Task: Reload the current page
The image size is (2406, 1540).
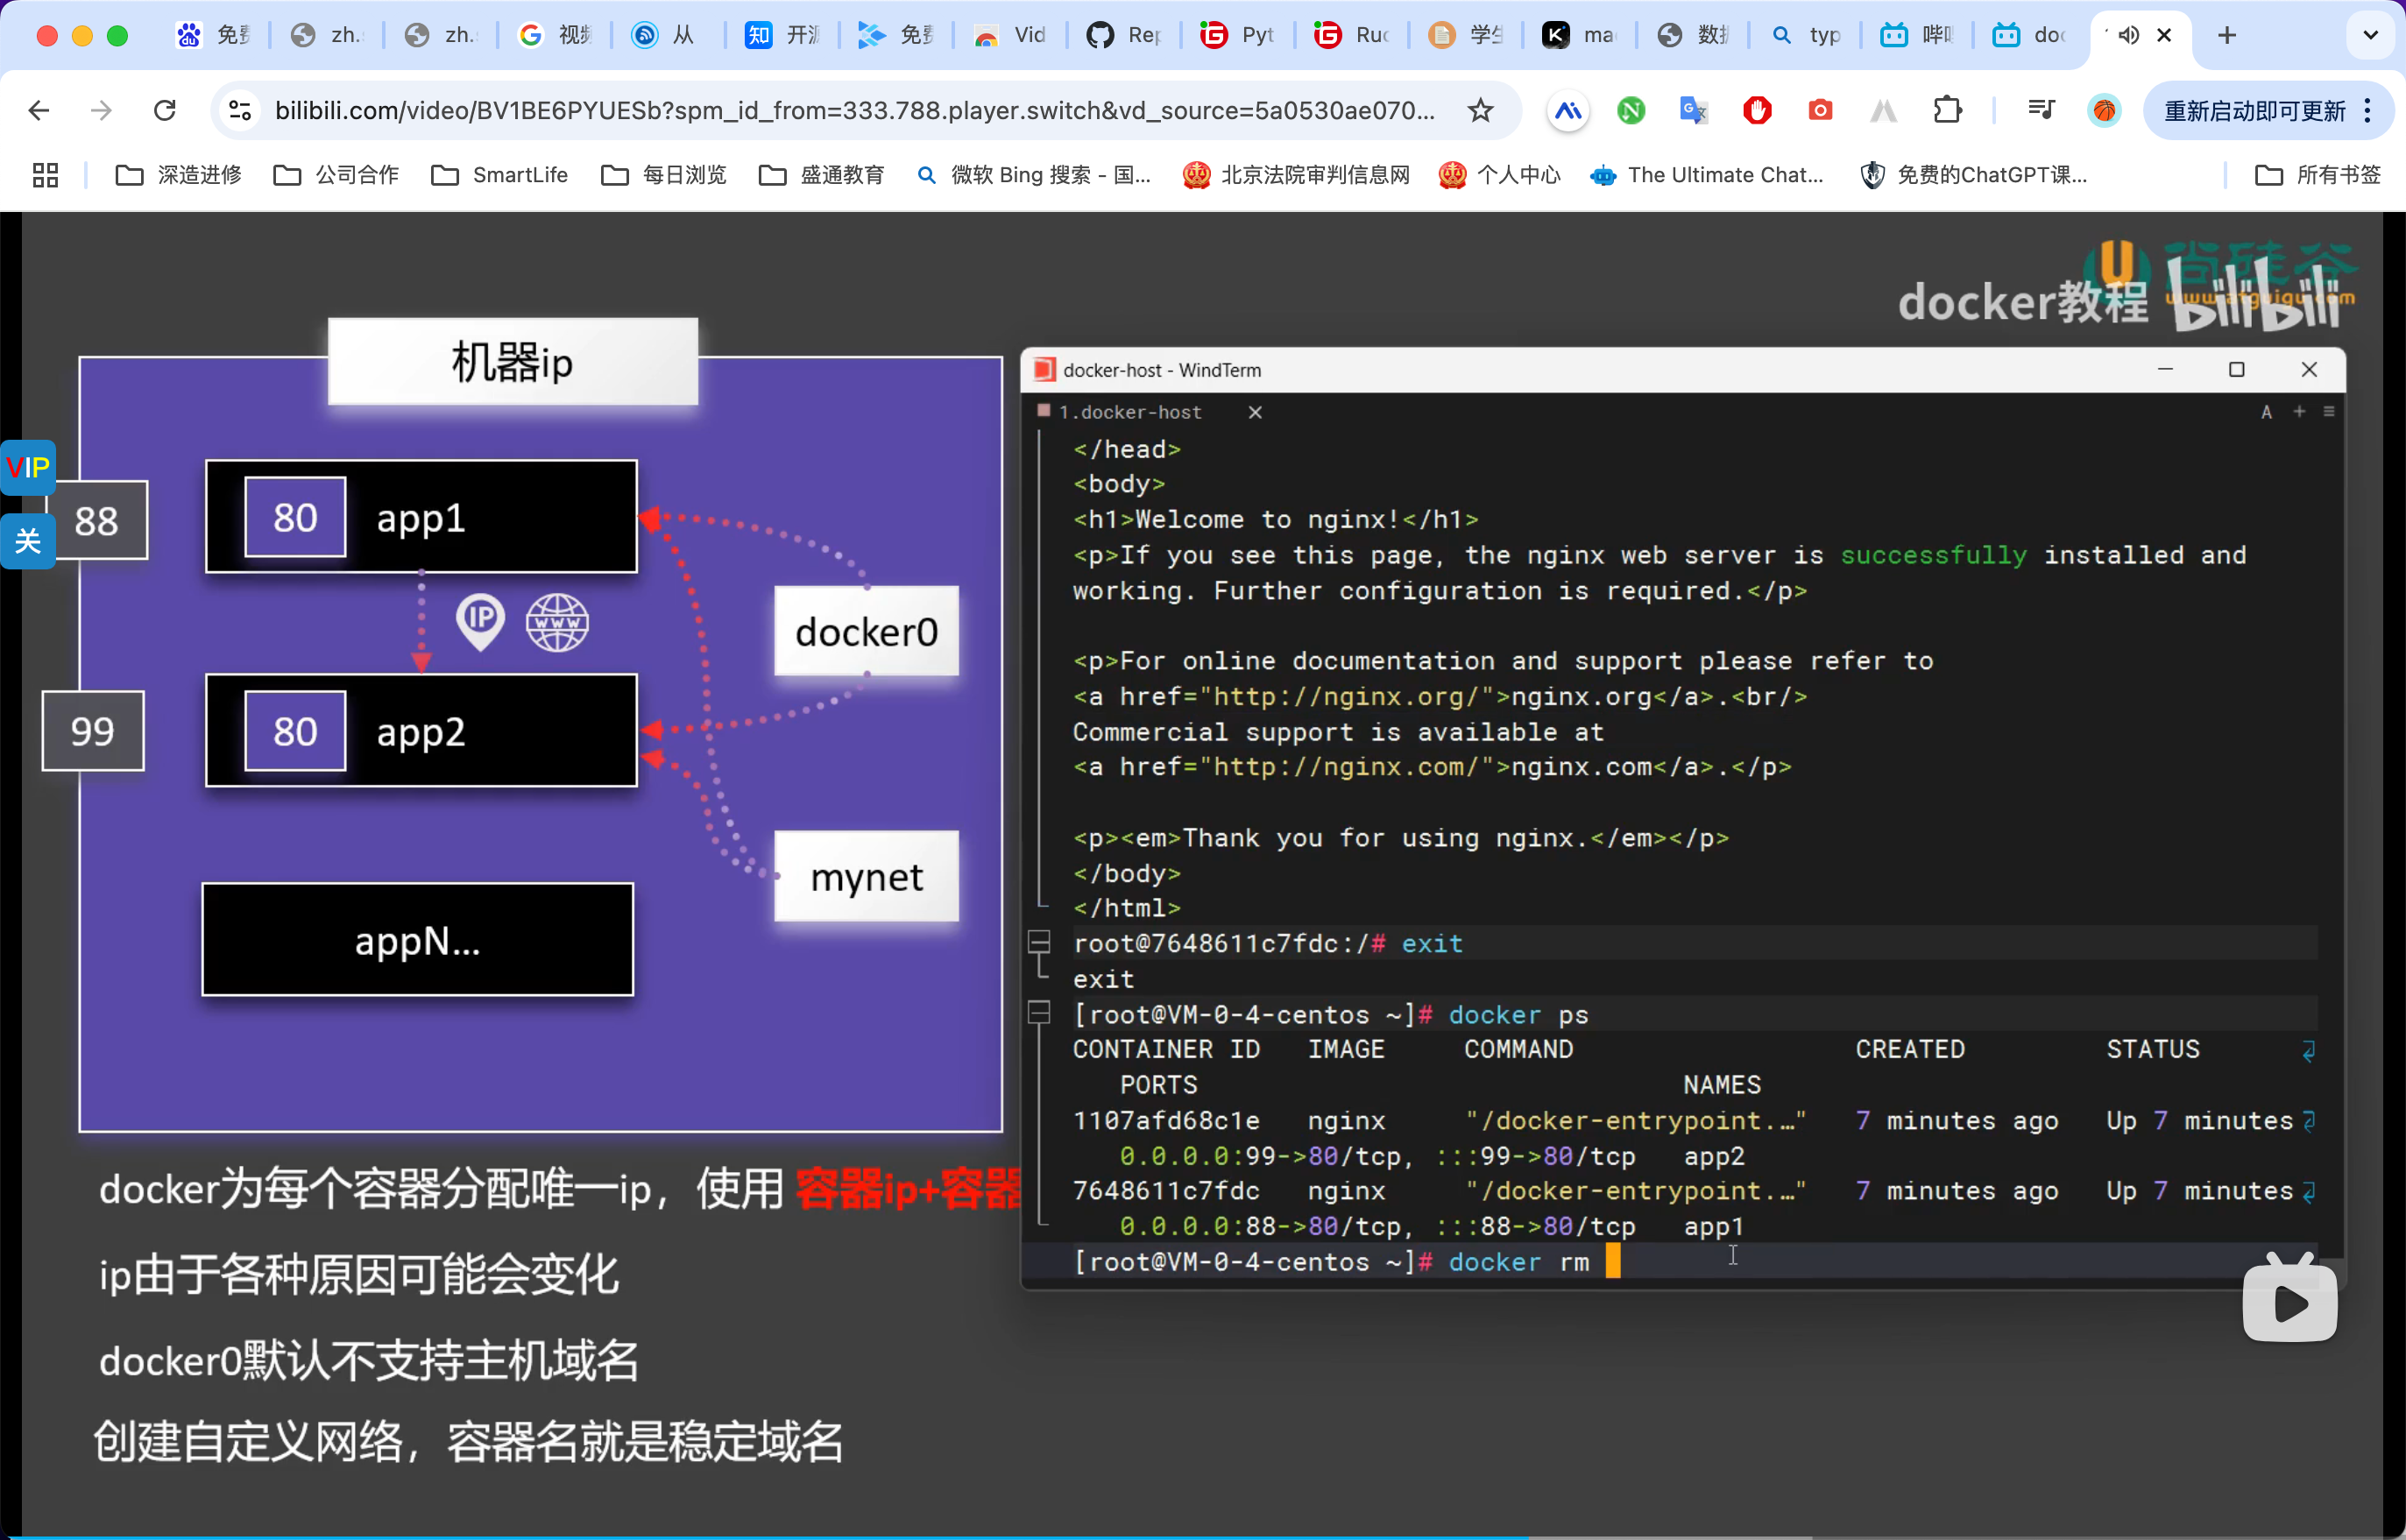Action: pyautogui.click(x=165, y=110)
